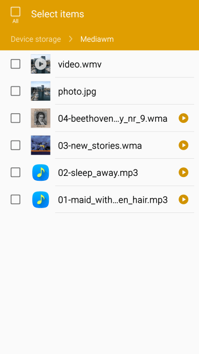199x354 pixels.
Task: Tap 03-new_stories album art thumbnail
Action: point(41,145)
